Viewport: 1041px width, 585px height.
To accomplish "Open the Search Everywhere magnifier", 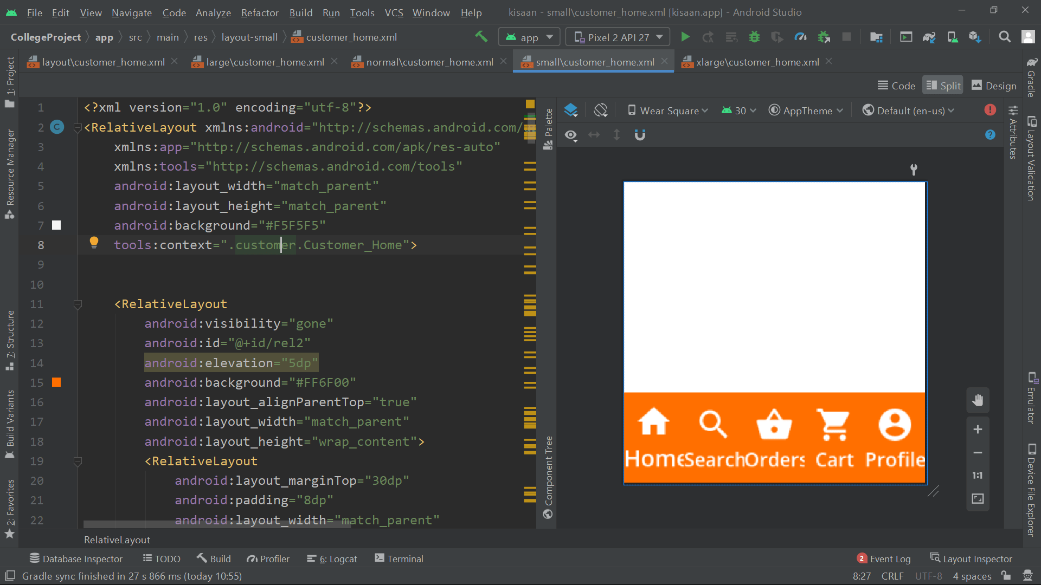I will click(1005, 36).
